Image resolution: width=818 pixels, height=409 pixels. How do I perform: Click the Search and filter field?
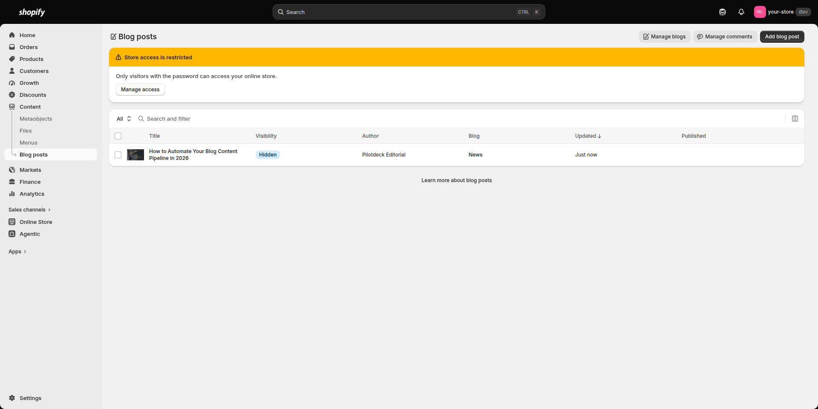[x=460, y=119]
